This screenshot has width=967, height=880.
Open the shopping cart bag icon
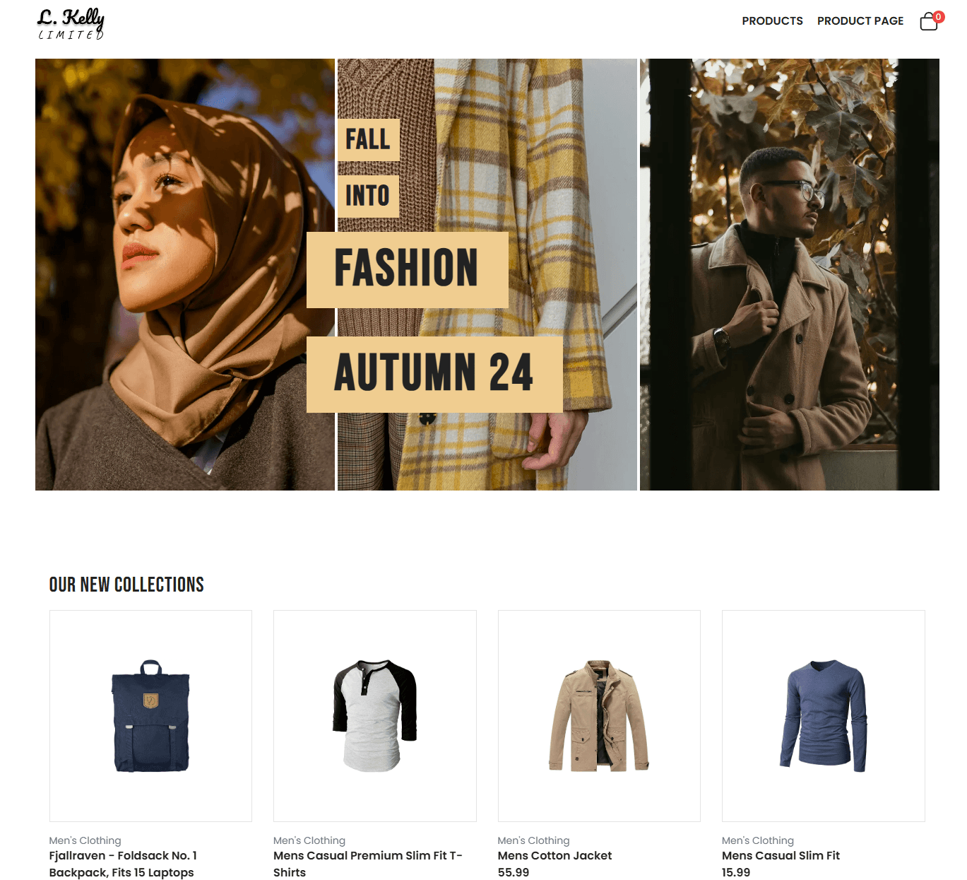927,23
